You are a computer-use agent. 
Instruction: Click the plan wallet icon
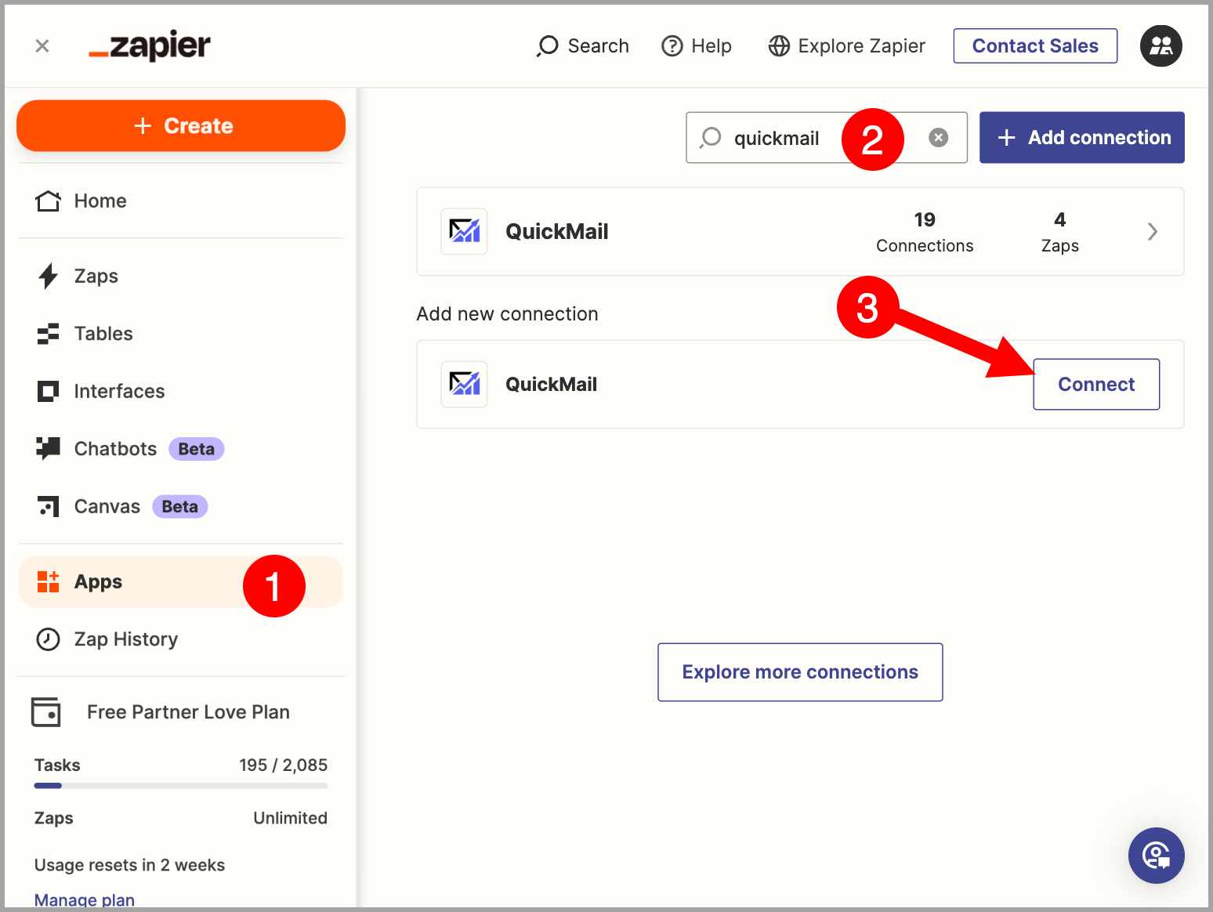click(46, 712)
